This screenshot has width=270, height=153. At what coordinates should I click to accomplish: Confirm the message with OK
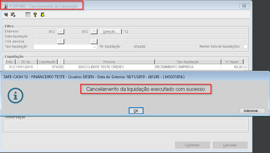(136, 111)
